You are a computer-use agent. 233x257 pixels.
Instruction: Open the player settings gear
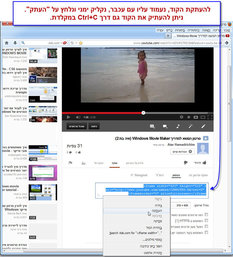(x=181, y=118)
